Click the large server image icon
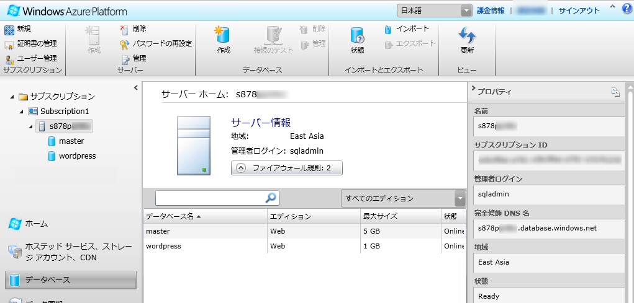Image resolution: width=634 pixels, height=303 pixels. click(x=194, y=145)
